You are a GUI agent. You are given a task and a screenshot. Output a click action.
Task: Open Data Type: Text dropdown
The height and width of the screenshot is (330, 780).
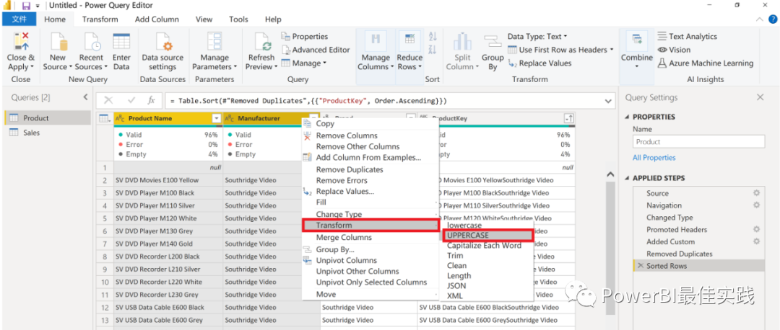point(537,37)
